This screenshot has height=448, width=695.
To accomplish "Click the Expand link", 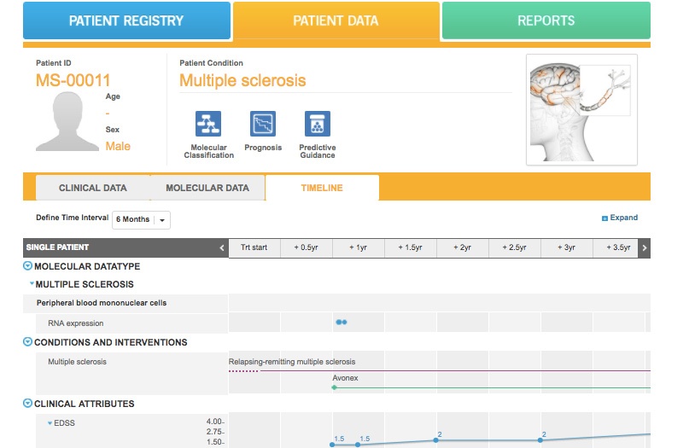I will click(623, 218).
